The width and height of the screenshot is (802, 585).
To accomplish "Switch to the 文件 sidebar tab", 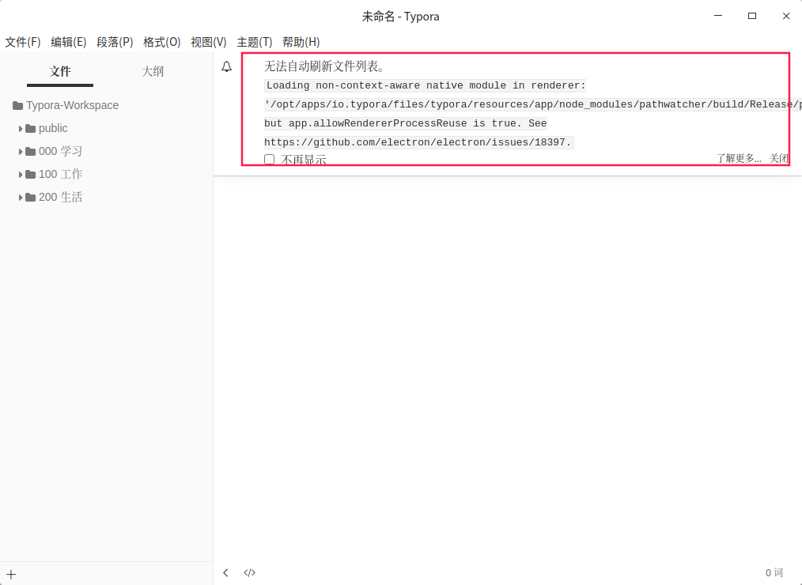I will [60, 72].
